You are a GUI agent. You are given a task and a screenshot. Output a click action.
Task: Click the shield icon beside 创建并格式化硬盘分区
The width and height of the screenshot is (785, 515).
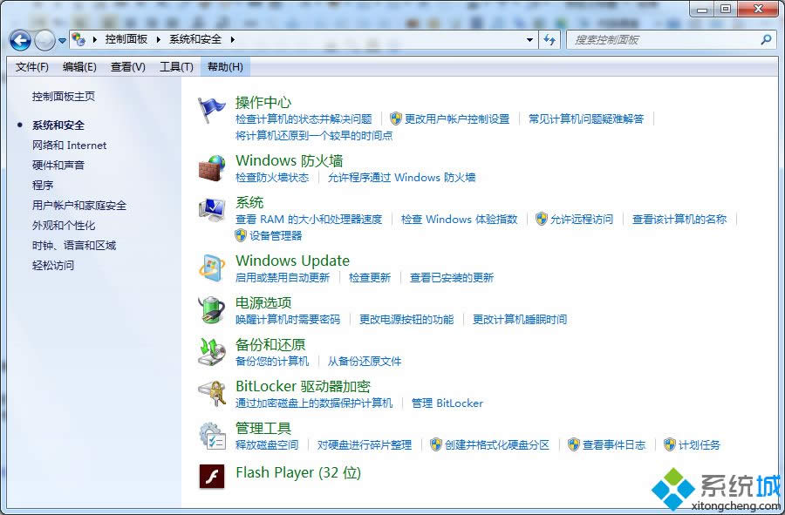pyautogui.click(x=436, y=444)
